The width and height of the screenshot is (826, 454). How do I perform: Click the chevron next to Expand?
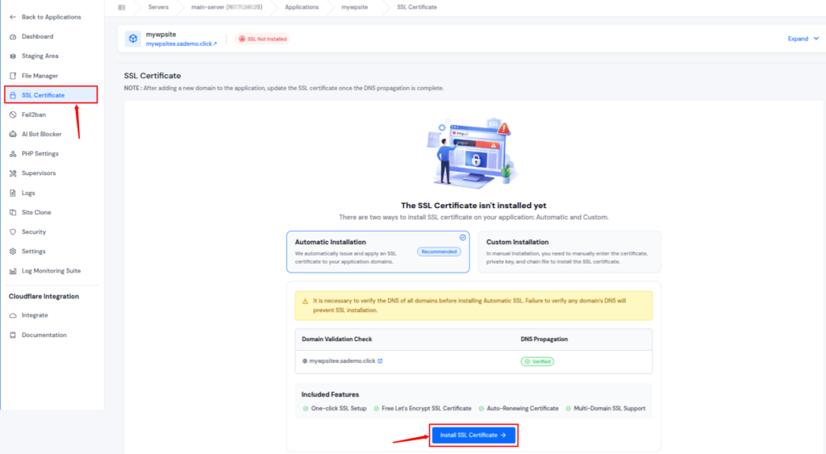[816, 39]
